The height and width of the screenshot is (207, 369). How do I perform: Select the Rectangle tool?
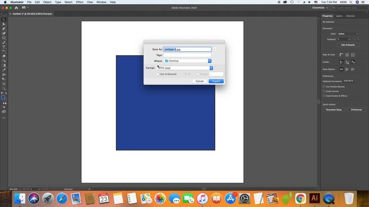tap(4, 38)
